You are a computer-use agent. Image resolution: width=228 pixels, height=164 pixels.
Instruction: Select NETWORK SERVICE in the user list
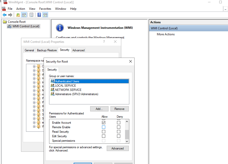(68, 90)
